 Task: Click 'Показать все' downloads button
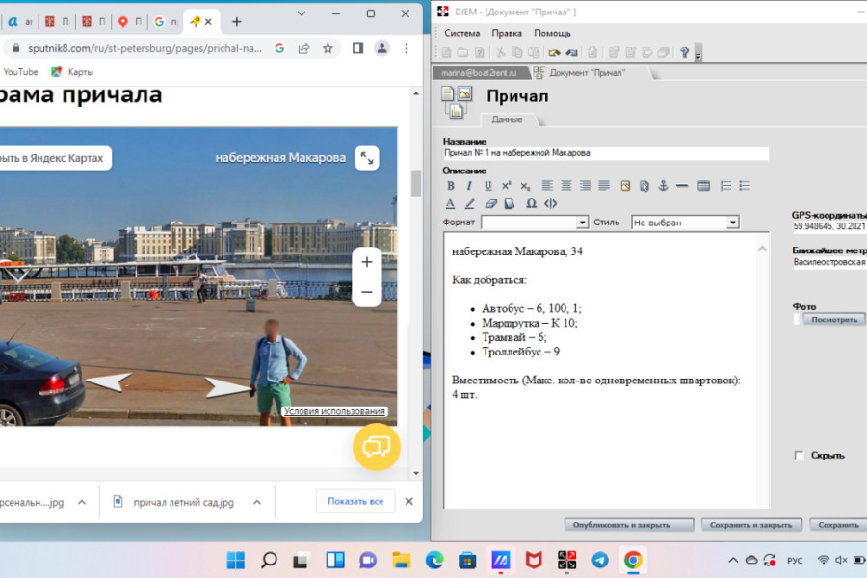coord(355,501)
